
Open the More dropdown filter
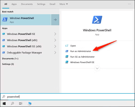64,4
